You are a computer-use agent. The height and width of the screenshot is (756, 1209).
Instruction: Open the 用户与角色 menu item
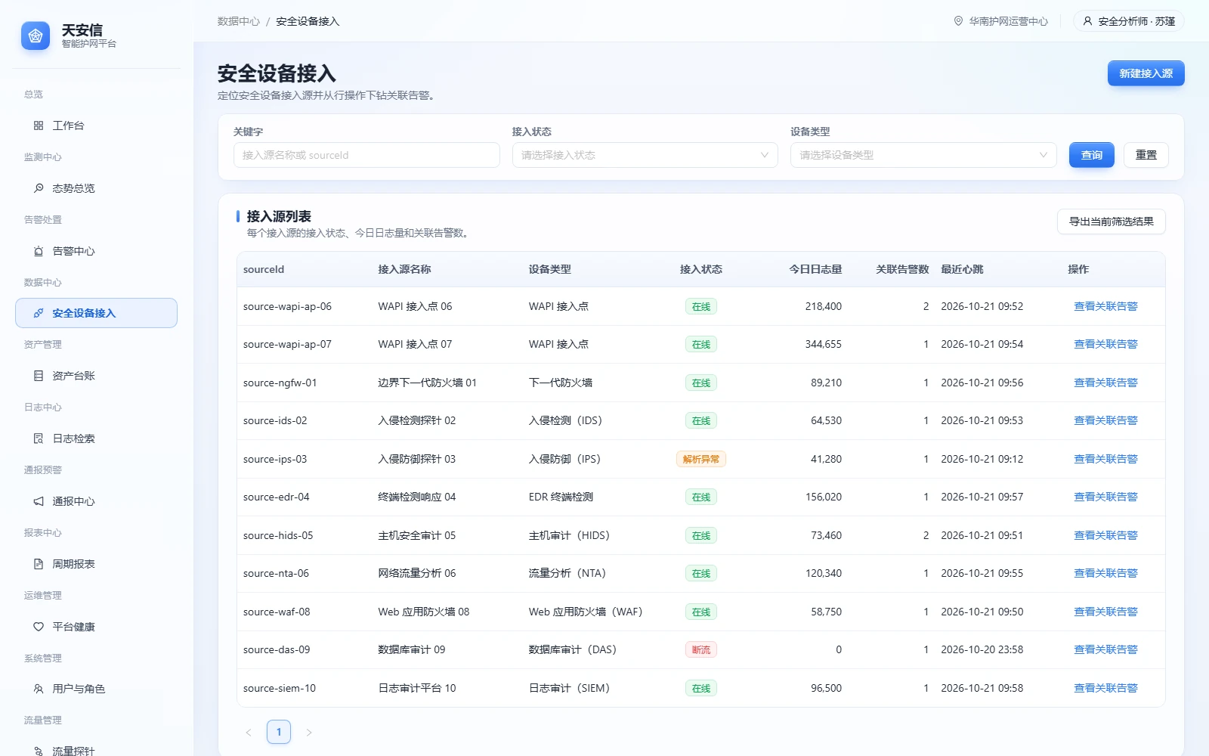click(96, 689)
